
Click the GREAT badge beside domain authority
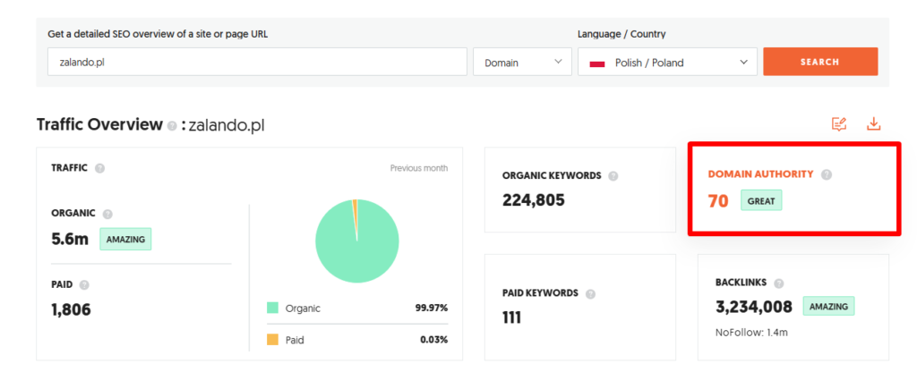tap(761, 201)
